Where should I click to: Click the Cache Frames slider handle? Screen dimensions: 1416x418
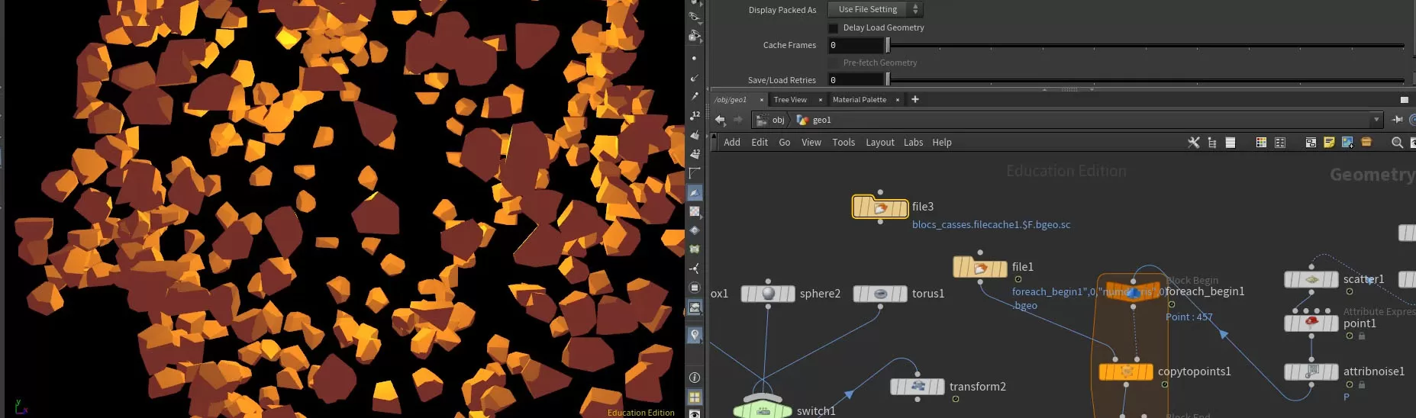click(x=888, y=45)
